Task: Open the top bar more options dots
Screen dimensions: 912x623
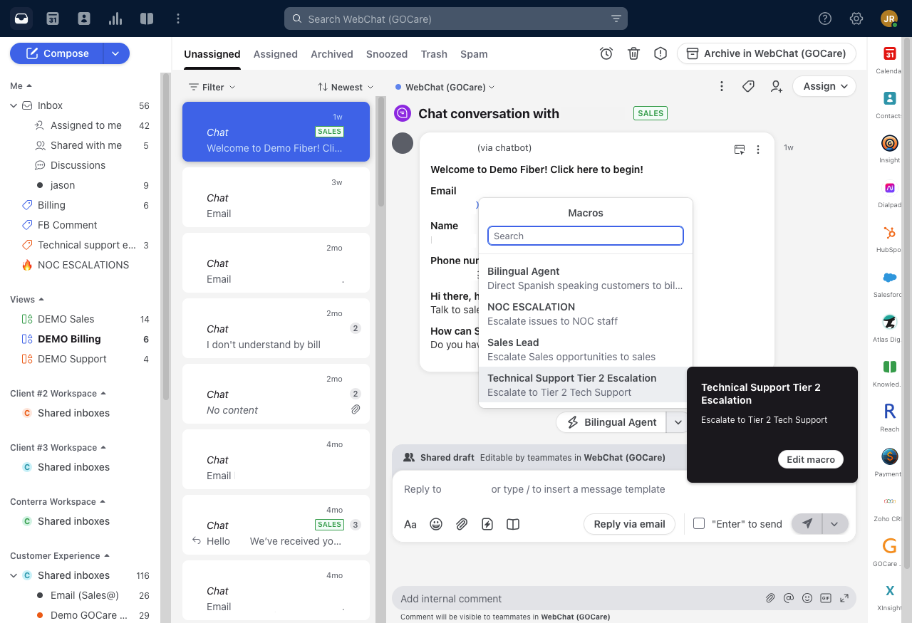Action: click(178, 19)
